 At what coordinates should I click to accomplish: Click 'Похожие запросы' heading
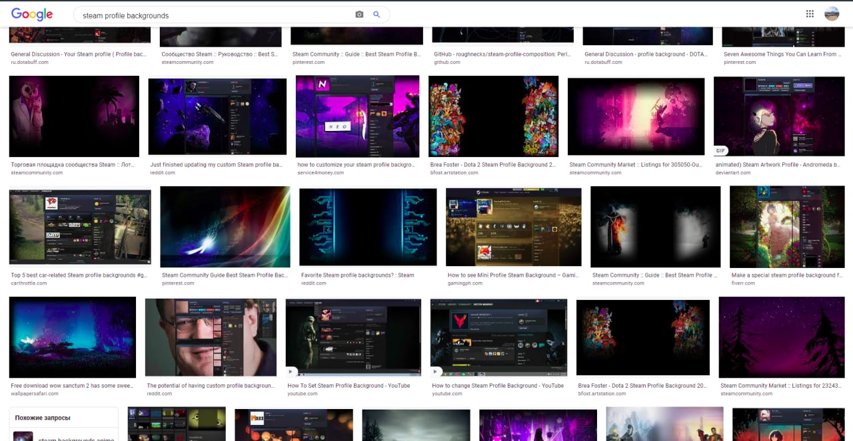(x=43, y=418)
